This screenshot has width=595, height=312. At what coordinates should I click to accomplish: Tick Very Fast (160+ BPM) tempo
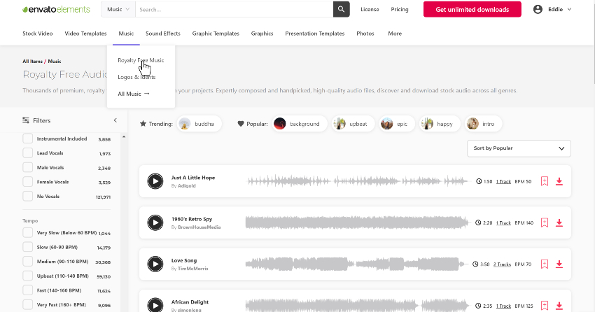[x=28, y=304]
